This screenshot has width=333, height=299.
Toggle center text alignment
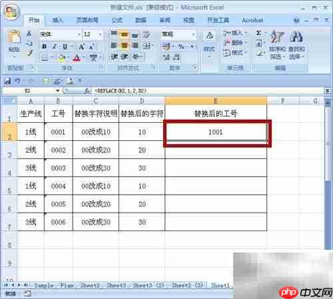(125, 46)
